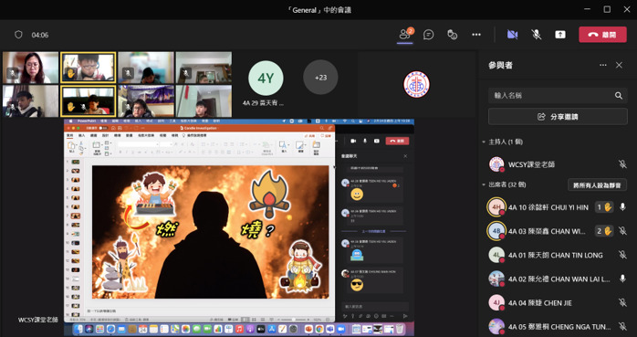Viewport: 637px width, 337px height.
Task: Click the 4H avatar of CHUI YI HIN
Action: tap(496, 207)
